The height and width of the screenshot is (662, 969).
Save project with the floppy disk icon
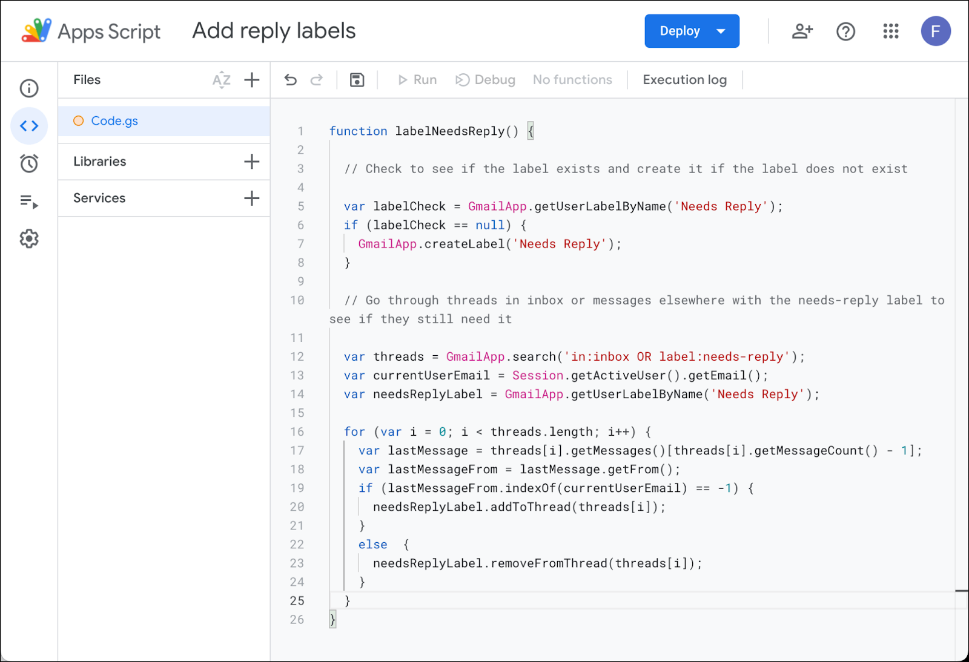coord(357,80)
